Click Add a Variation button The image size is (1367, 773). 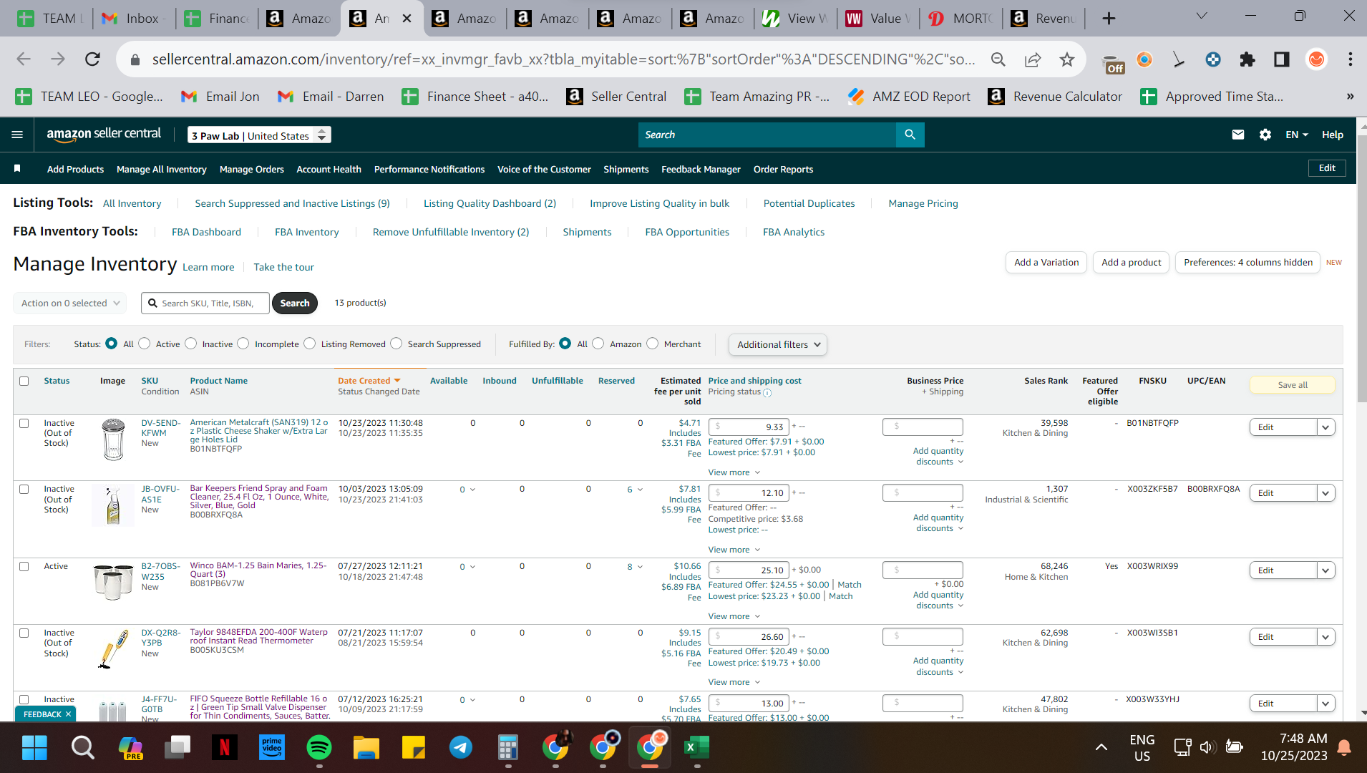point(1046,263)
